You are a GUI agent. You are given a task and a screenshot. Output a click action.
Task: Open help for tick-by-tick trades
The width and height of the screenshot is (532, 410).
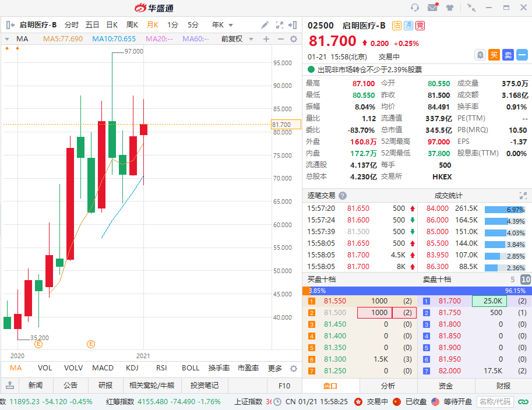[x=343, y=196]
